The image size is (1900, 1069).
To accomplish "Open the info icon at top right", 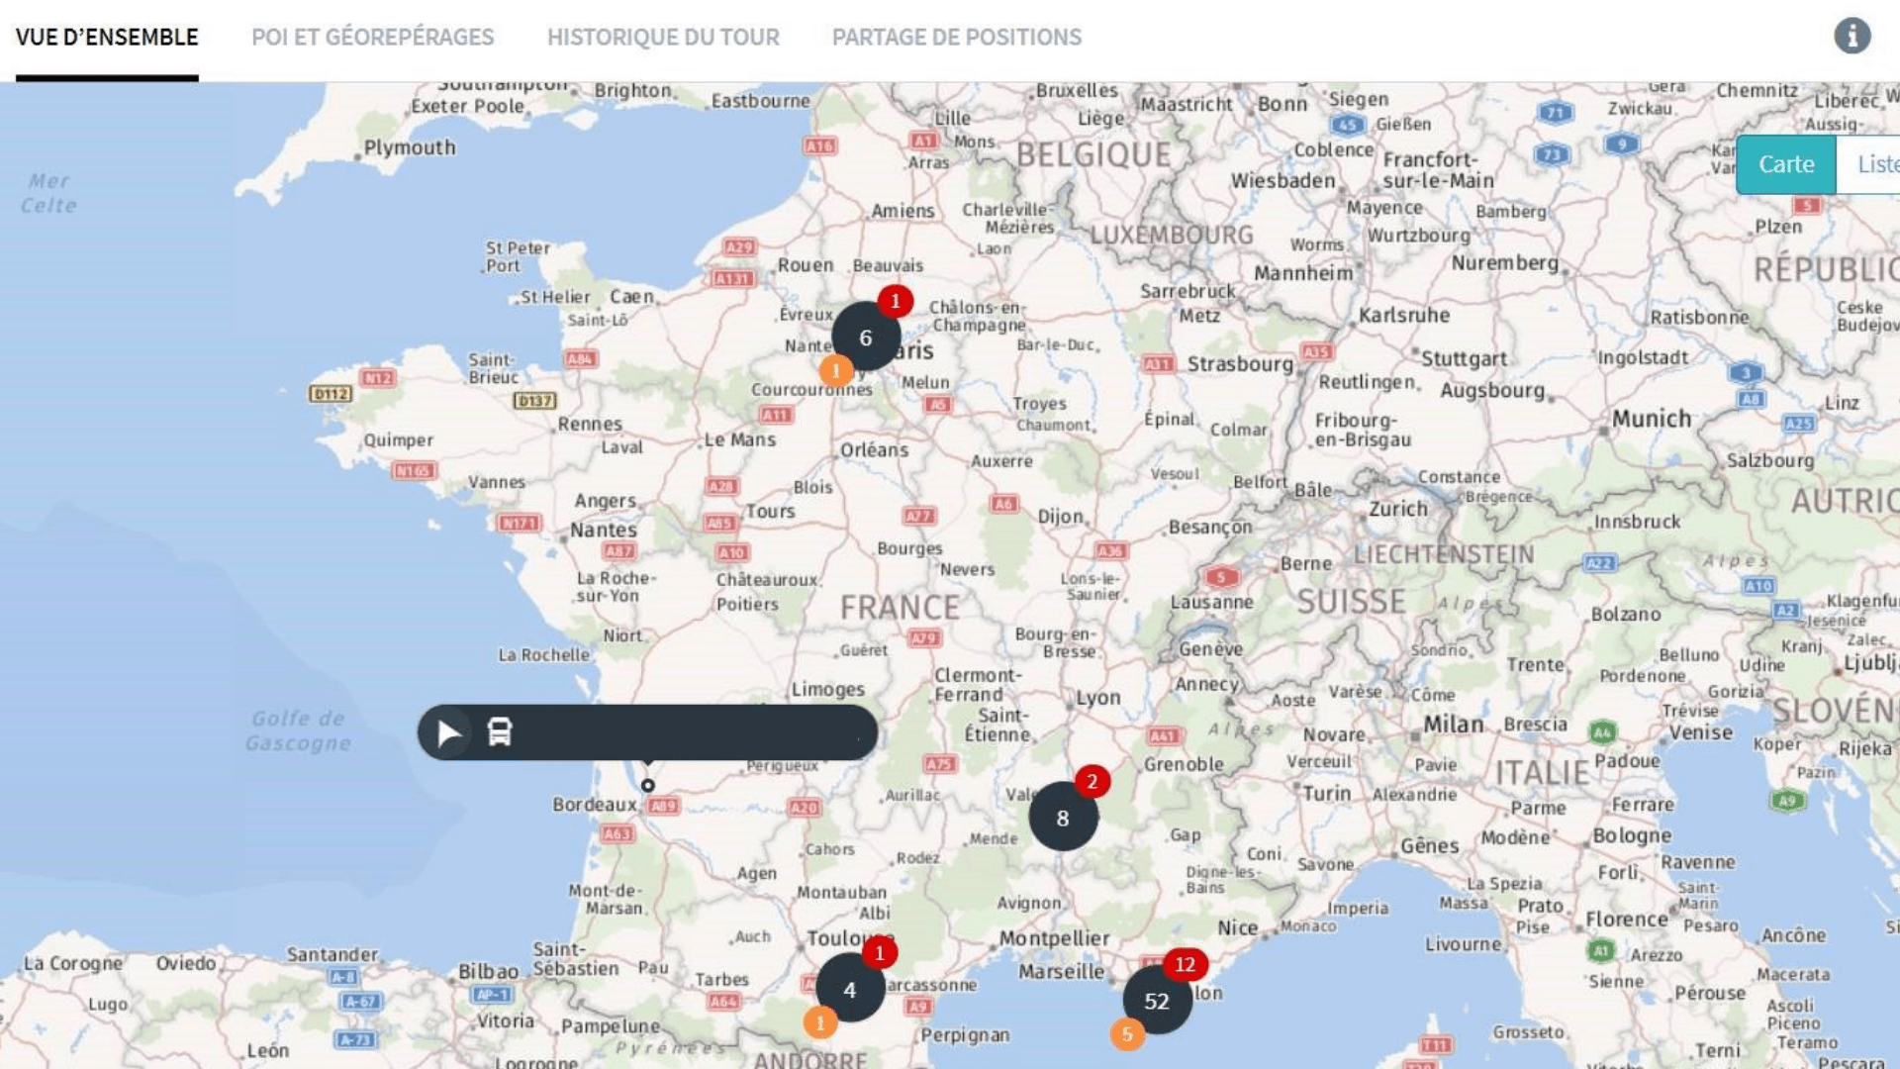I will [x=1852, y=36].
